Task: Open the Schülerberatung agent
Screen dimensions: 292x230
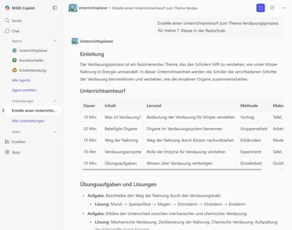Action: (32, 70)
